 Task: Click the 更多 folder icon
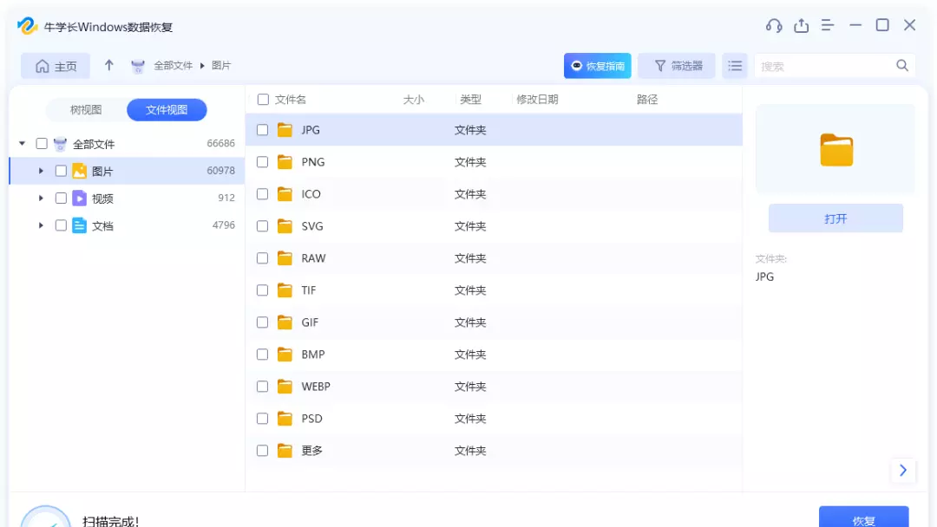285,451
